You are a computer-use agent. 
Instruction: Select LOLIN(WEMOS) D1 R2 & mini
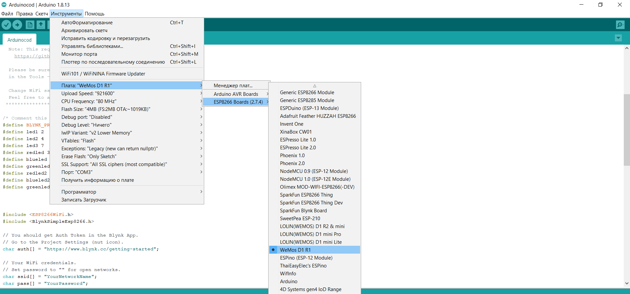(315, 226)
